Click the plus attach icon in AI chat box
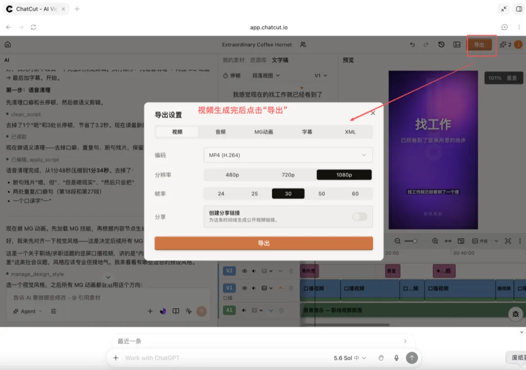This screenshot has height=370, width=526. [150, 311]
